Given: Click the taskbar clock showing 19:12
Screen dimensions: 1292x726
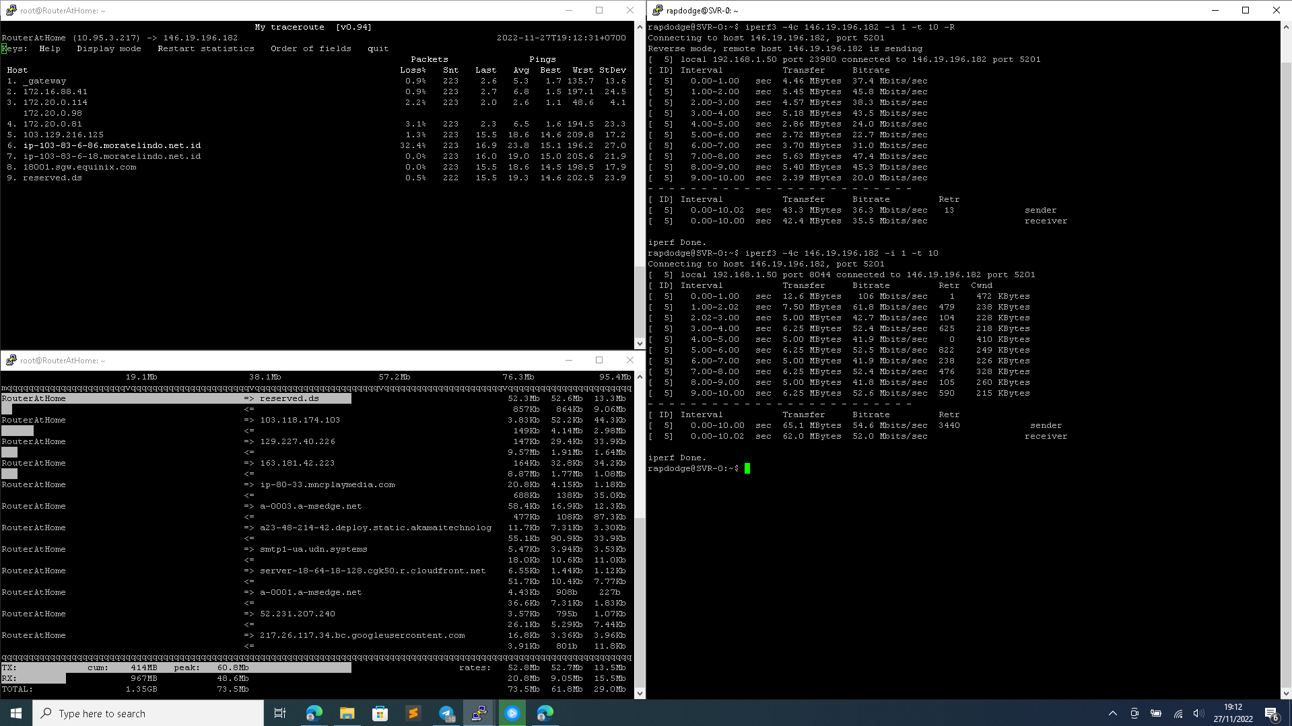Looking at the screenshot, I should [x=1233, y=713].
